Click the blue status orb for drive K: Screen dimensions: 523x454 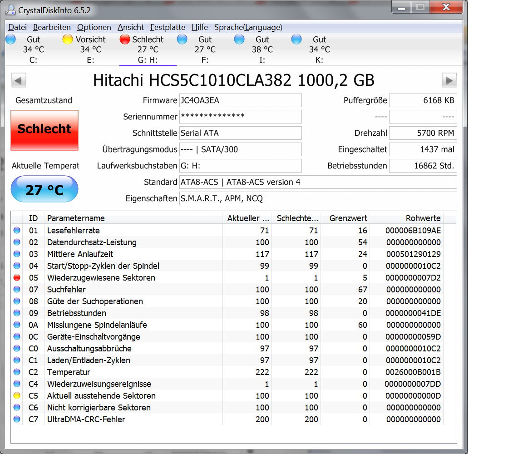tap(296, 39)
